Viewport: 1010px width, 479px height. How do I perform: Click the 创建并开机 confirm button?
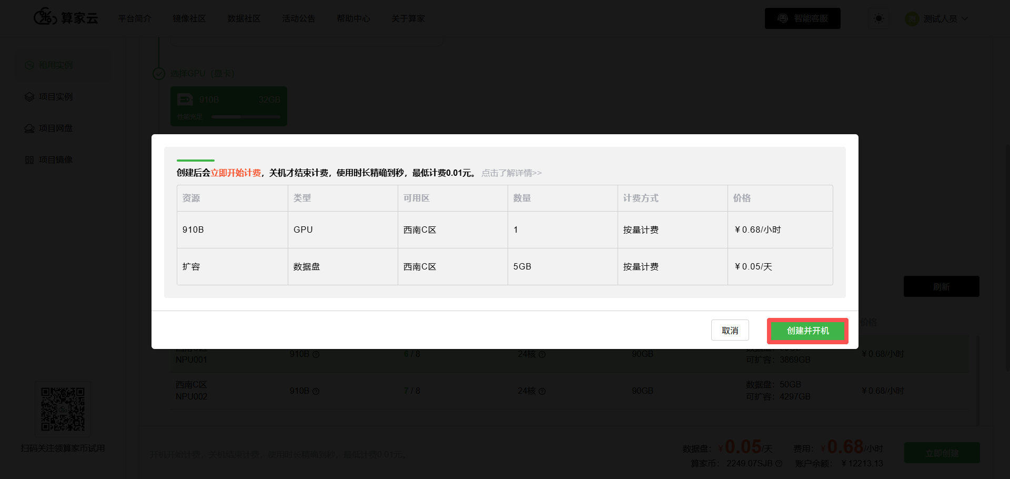point(807,331)
